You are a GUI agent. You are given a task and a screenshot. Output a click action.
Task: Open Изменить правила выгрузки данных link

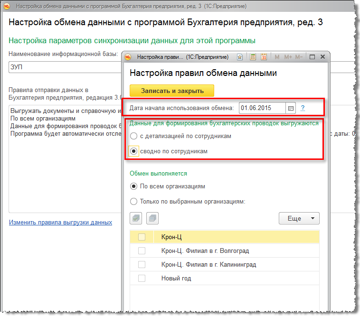(x=61, y=222)
